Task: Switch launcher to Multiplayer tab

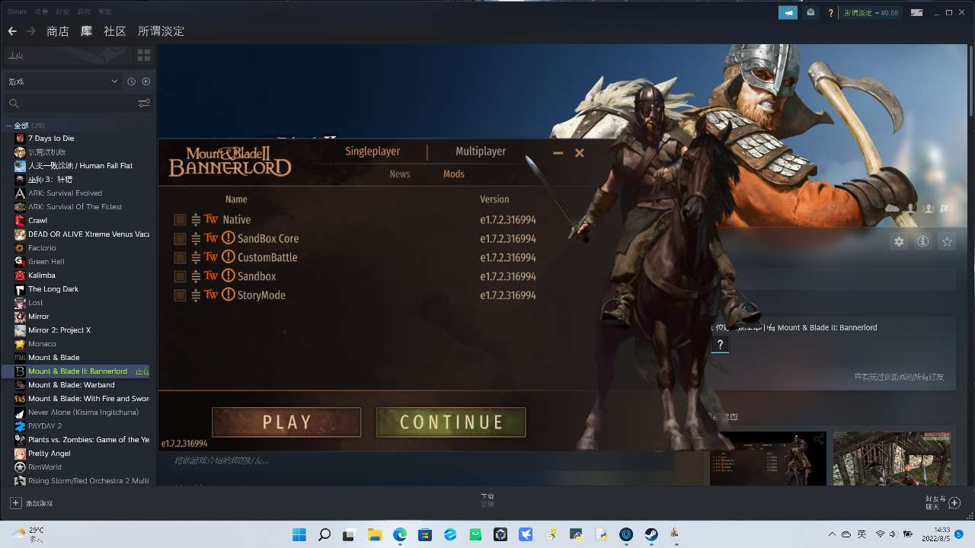Action: [481, 151]
